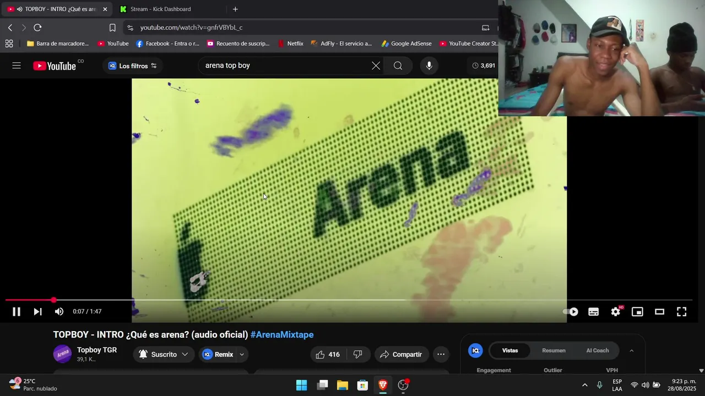Seek along the video progress bar
This screenshot has height=396, width=705.
[349, 300]
